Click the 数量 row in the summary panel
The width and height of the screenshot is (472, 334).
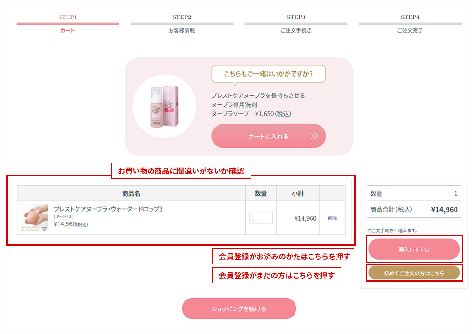point(414,193)
